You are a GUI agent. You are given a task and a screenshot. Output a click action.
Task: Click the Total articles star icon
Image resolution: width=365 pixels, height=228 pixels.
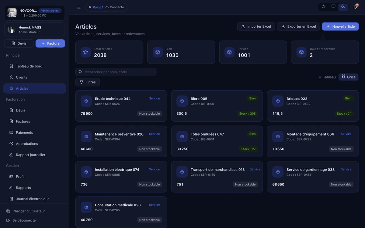(86, 52)
